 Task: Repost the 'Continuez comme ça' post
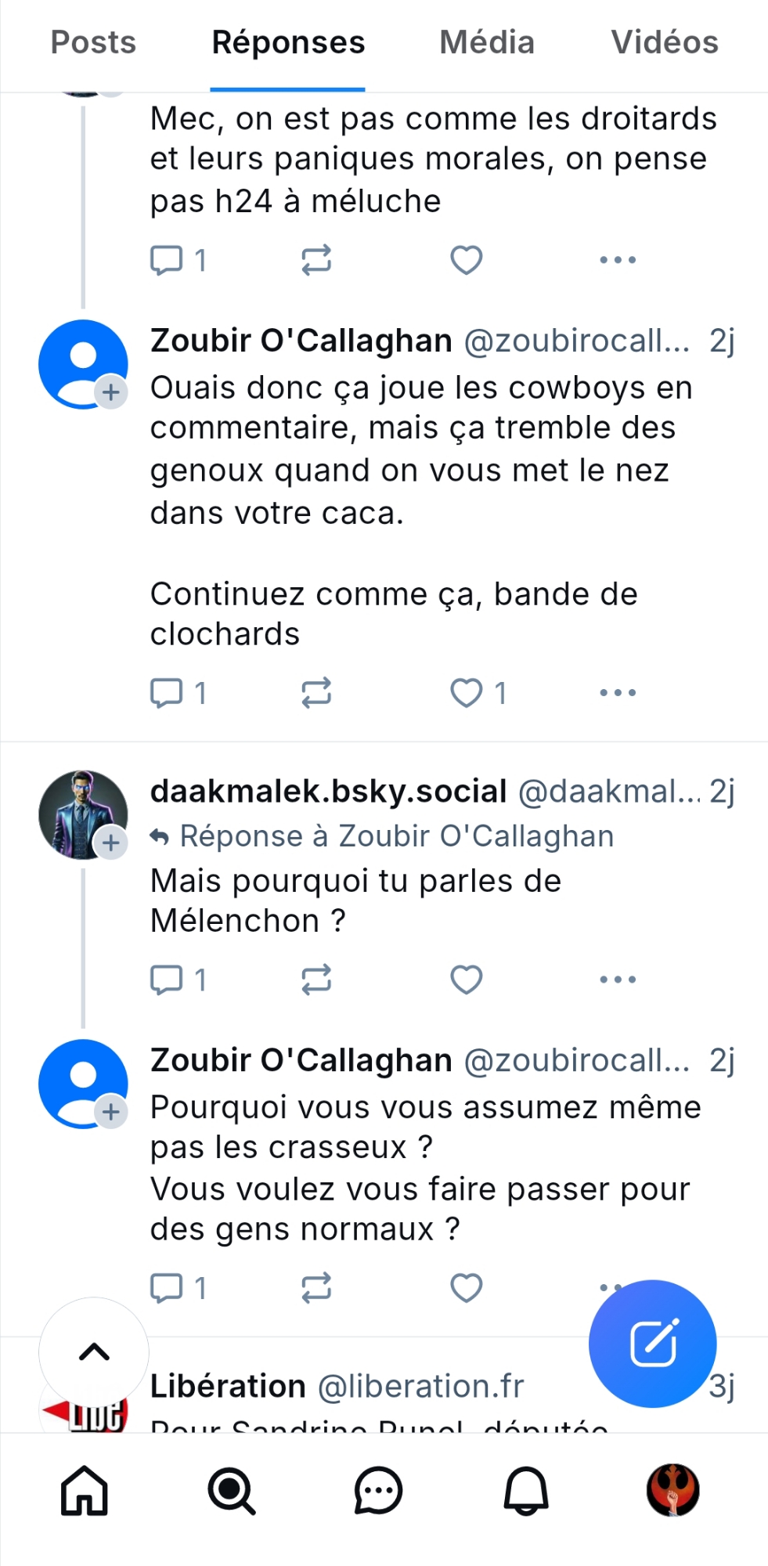[316, 693]
